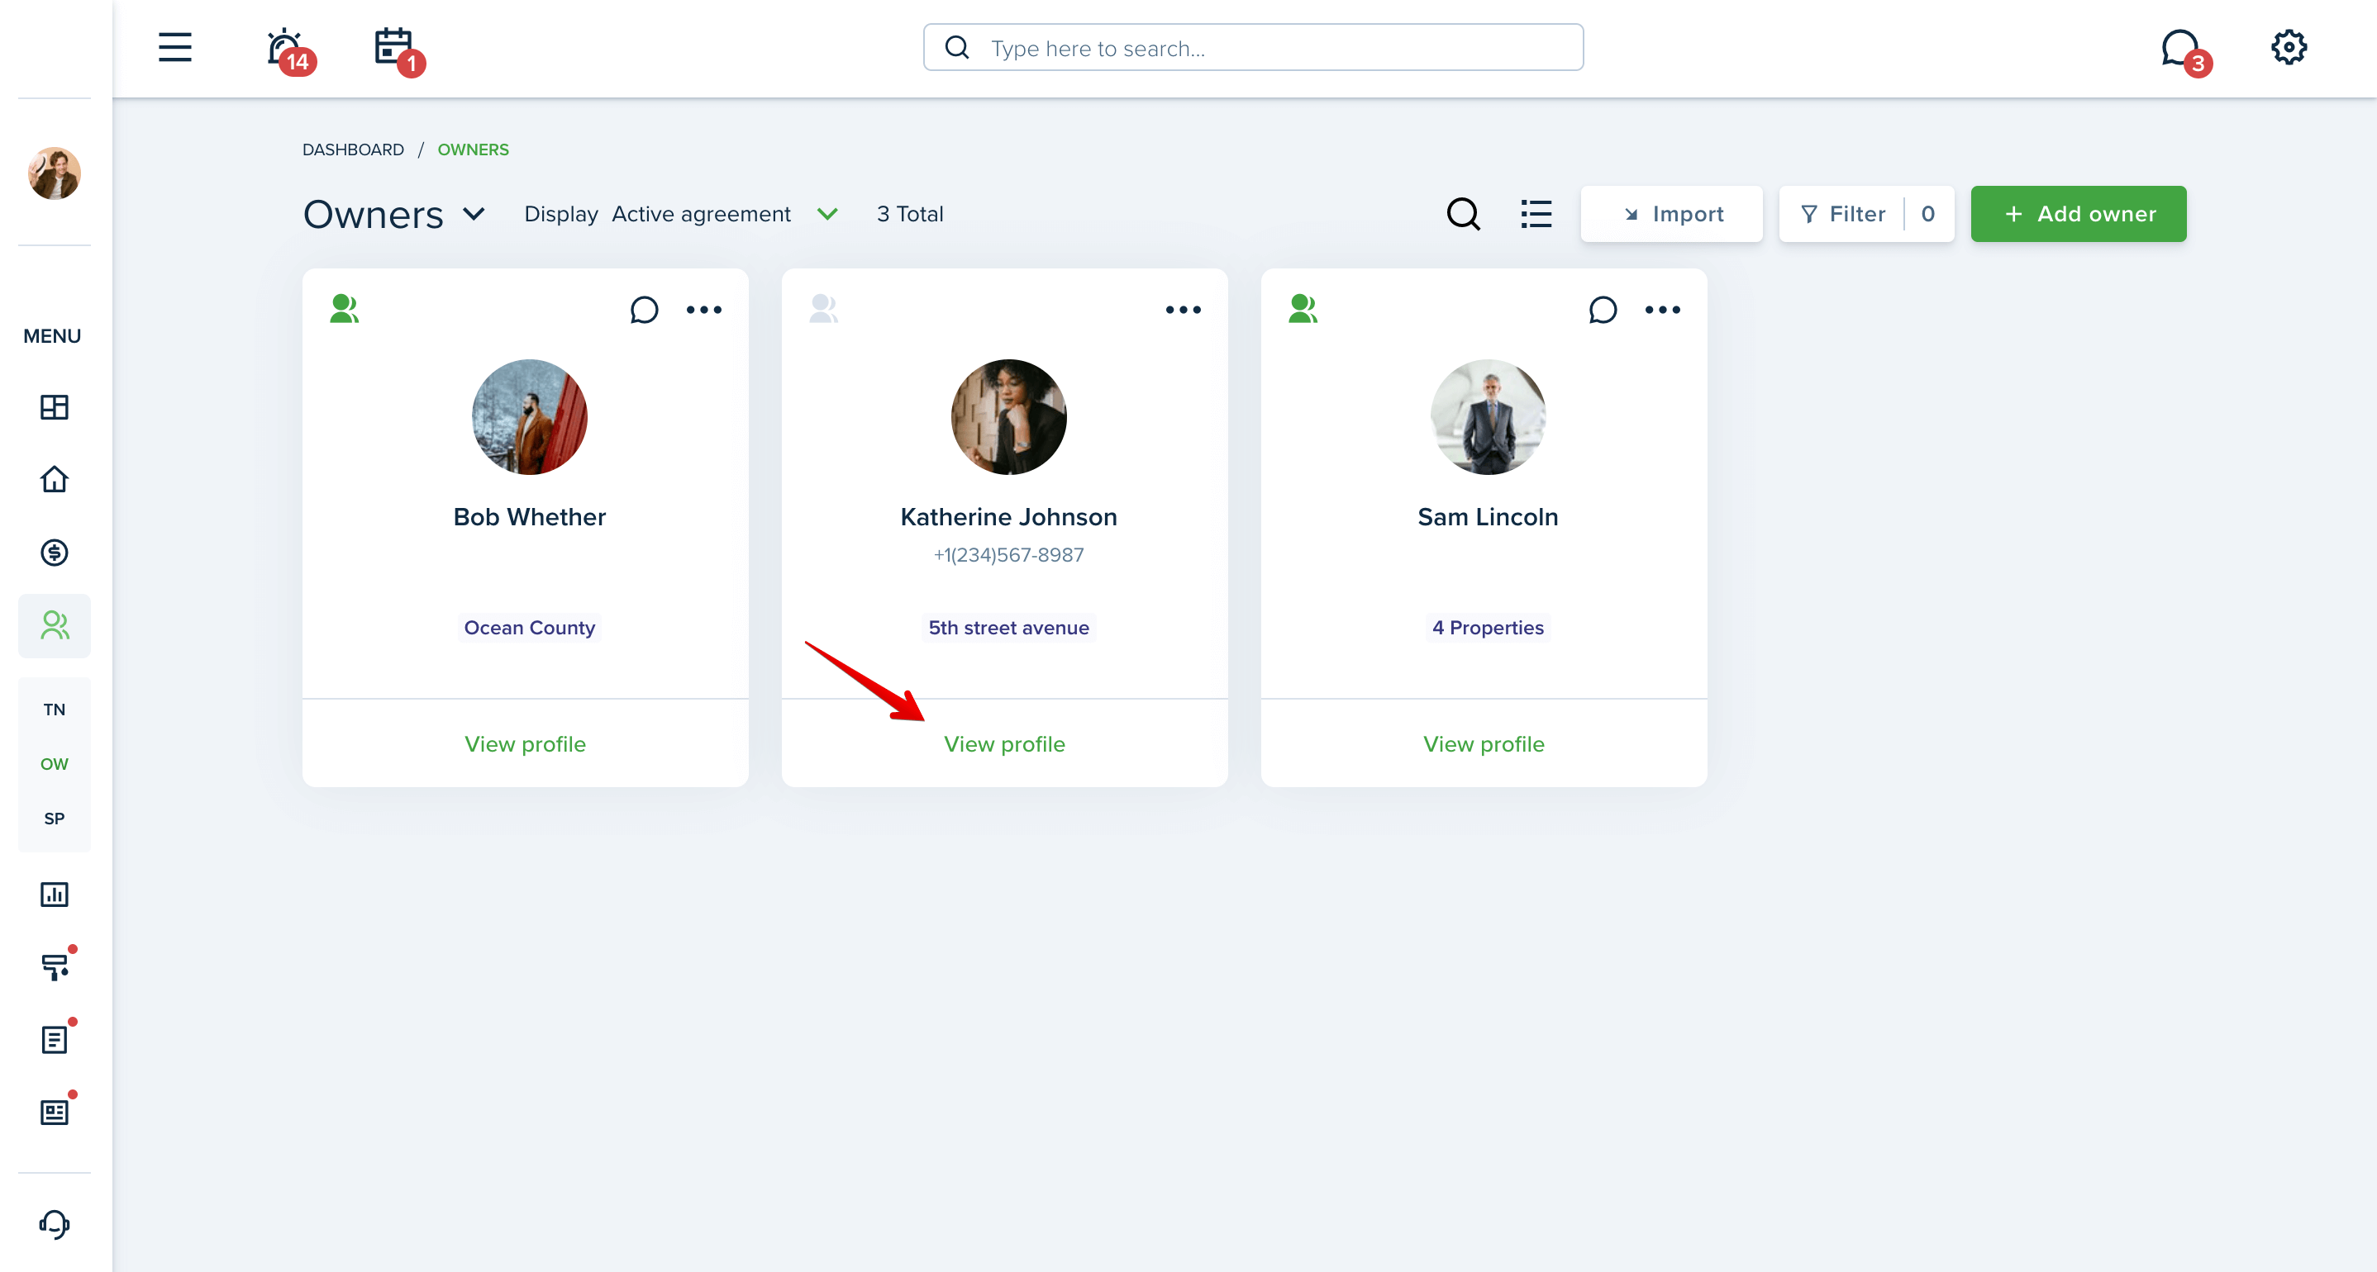The height and width of the screenshot is (1272, 2377).
Task: Open Sam Lincoln's more options menu
Action: tap(1663, 310)
